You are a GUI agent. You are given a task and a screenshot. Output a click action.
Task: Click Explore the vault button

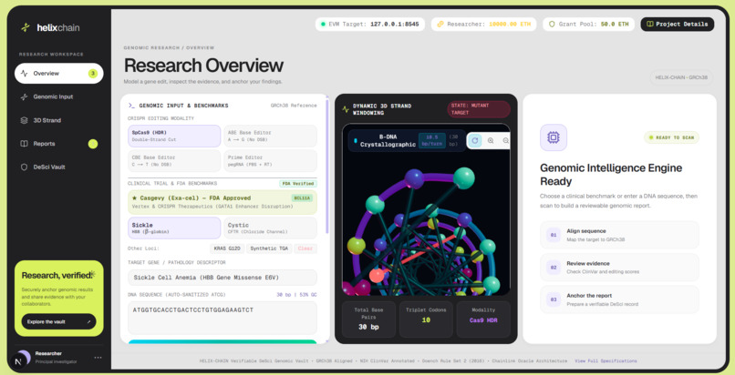(58, 321)
